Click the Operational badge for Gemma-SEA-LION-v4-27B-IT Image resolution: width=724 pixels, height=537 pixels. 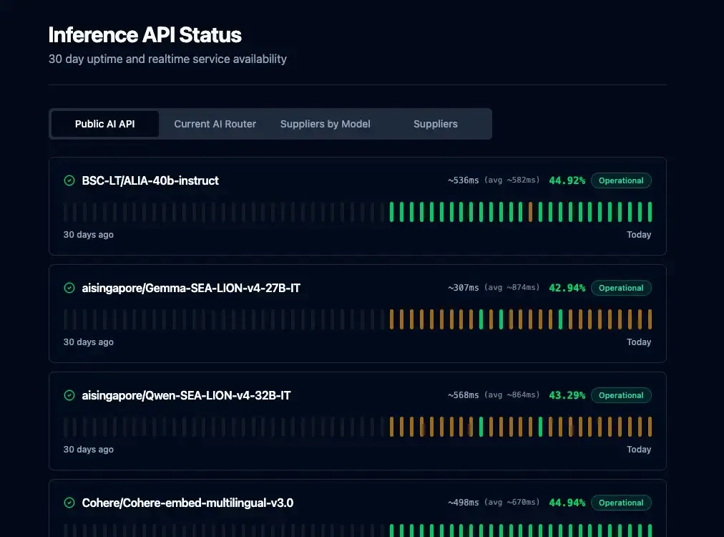point(621,288)
